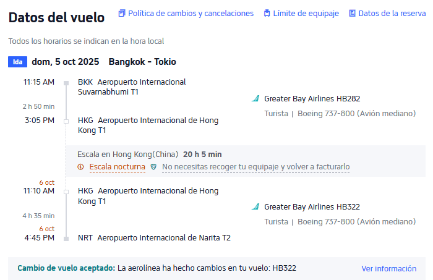Click the 11:10 AM departure time

click(x=39, y=191)
